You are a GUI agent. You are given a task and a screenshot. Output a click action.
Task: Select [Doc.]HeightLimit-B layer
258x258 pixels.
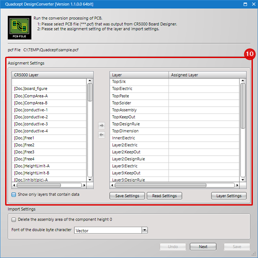49,173
